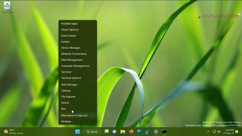Click the volume speaker icon
This screenshot has height=136, width=242.
[x=219, y=132]
